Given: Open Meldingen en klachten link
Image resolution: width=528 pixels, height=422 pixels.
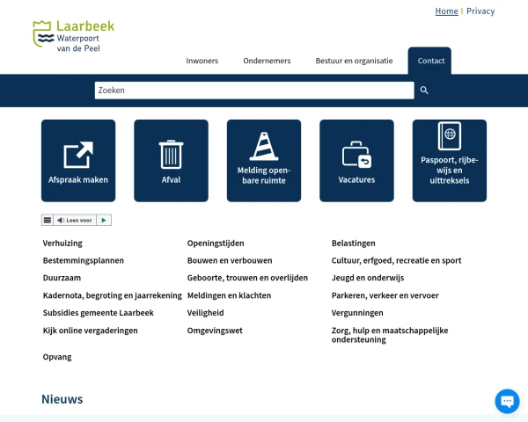Looking at the screenshot, I should pyautogui.click(x=229, y=295).
